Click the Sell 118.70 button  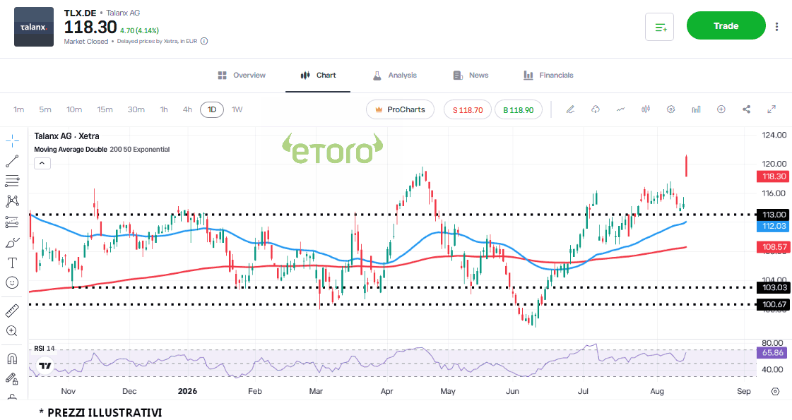(x=468, y=109)
